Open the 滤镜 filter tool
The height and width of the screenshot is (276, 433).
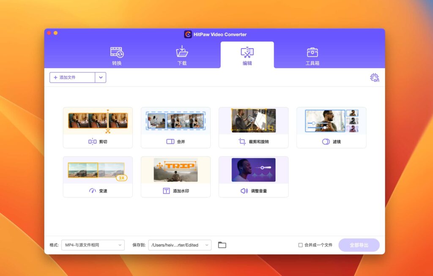331,127
